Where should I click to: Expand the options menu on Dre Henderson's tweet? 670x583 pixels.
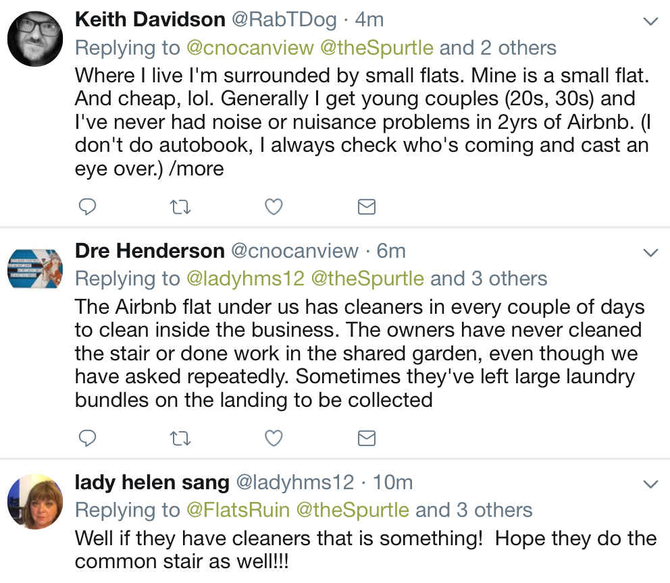650,253
